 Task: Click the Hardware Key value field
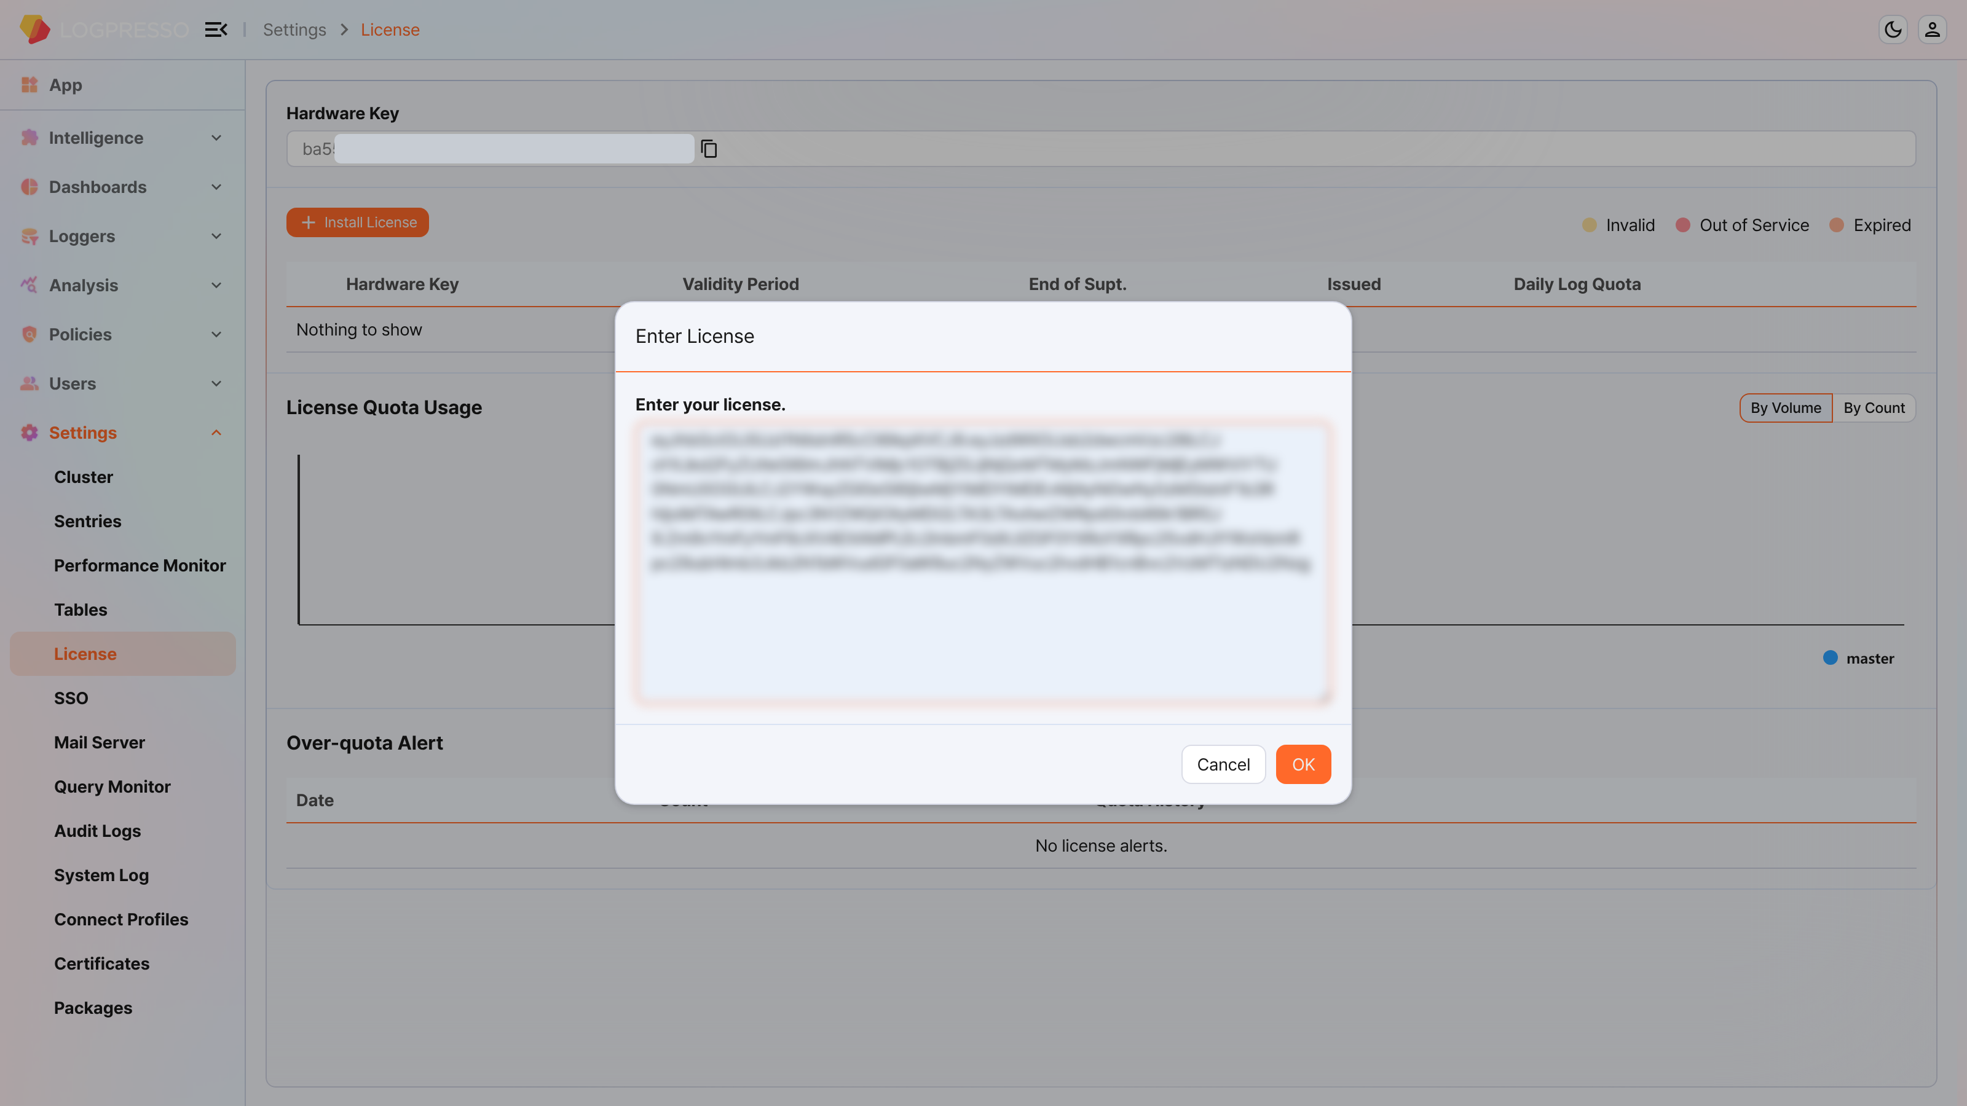1101,149
